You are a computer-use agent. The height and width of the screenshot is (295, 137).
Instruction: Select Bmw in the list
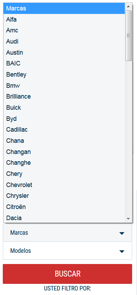[64, 86]
